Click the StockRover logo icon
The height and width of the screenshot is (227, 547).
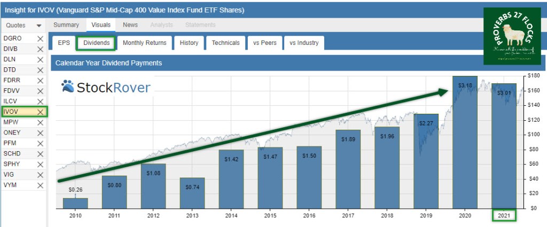(x=68, y=87)
